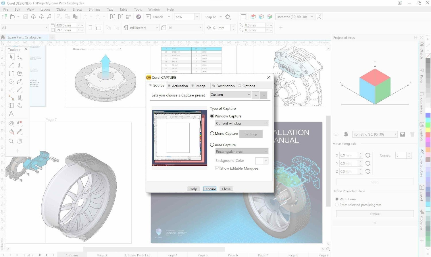Screen dimensions: 431x257
Task: Select the Rectangle tool in Toolbox
Action: coord(11,73)
